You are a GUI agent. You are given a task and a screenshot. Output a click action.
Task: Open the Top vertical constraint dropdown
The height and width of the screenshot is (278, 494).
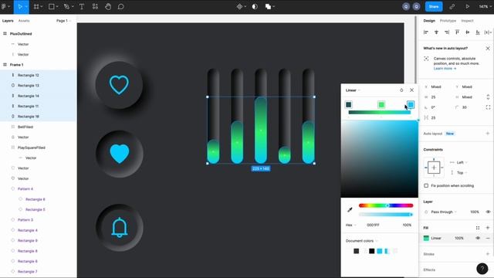(x=462, y=173)
